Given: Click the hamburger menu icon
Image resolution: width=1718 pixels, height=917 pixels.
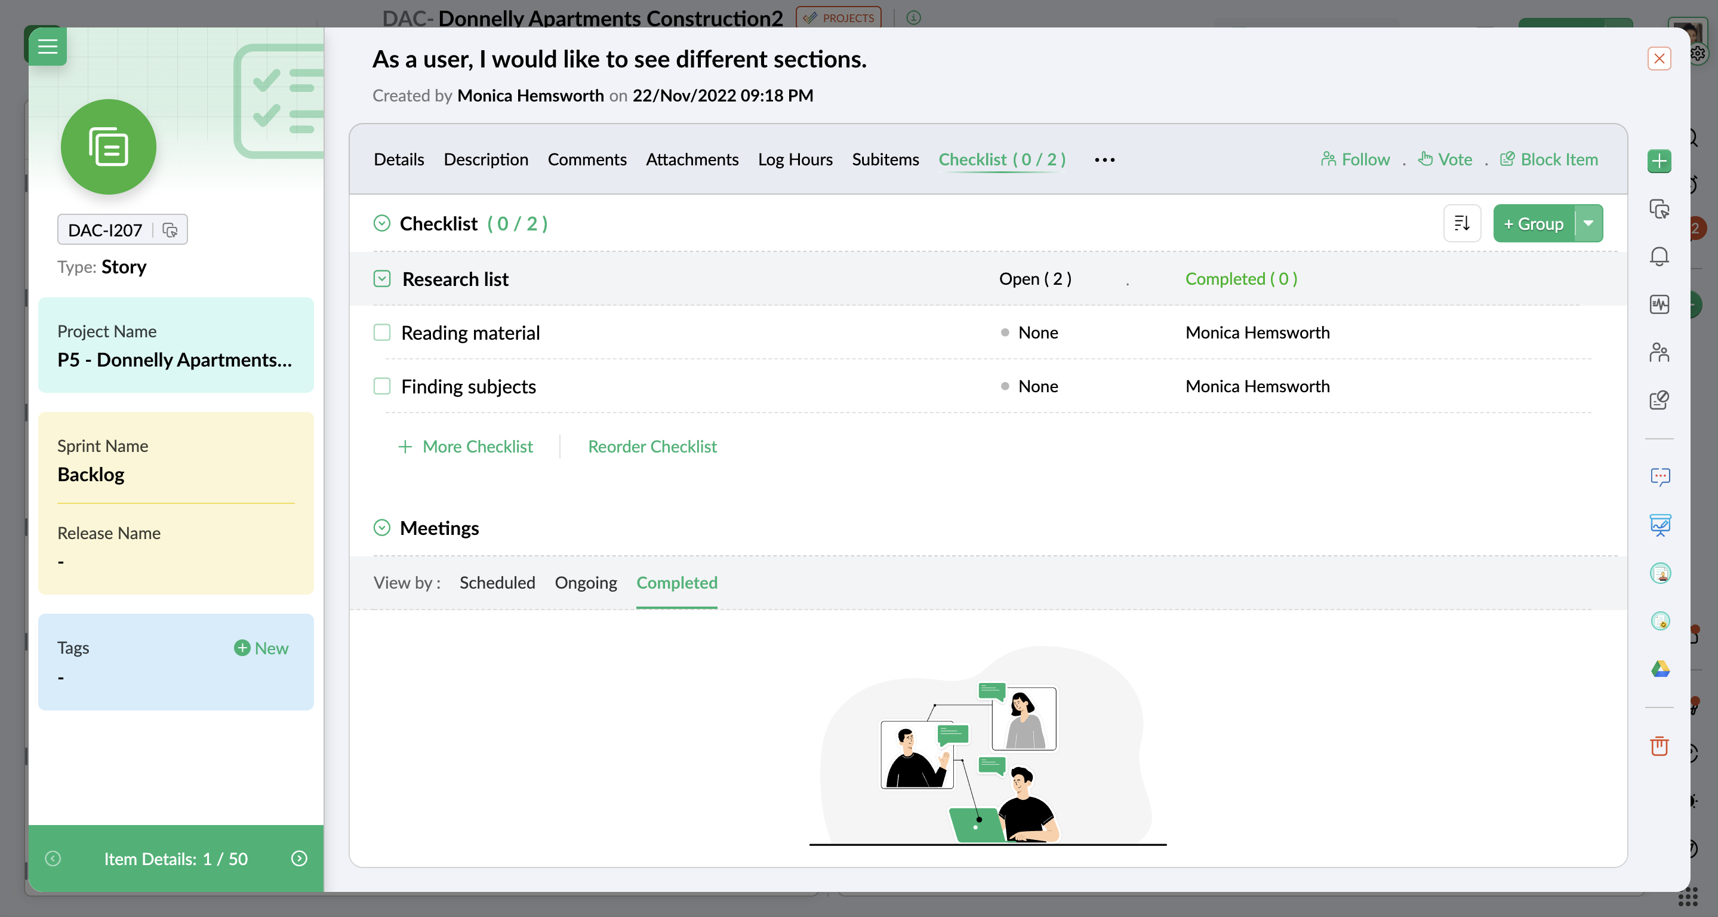Looking at the screenshot, I should (47, 47).
